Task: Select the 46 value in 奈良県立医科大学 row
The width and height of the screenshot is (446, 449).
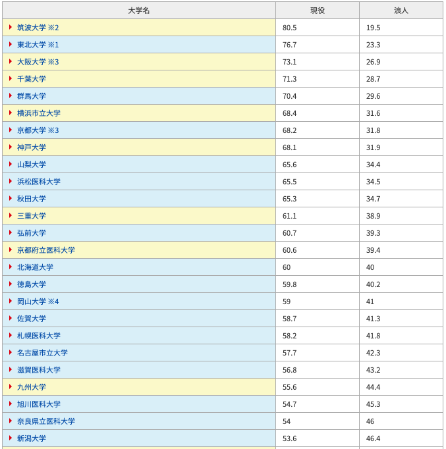Action: pyautogui.click(x=370, y=421)
